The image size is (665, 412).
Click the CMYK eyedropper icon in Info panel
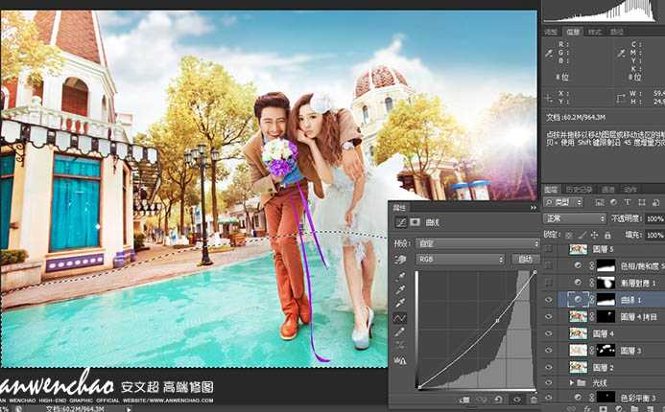point(621,54)
